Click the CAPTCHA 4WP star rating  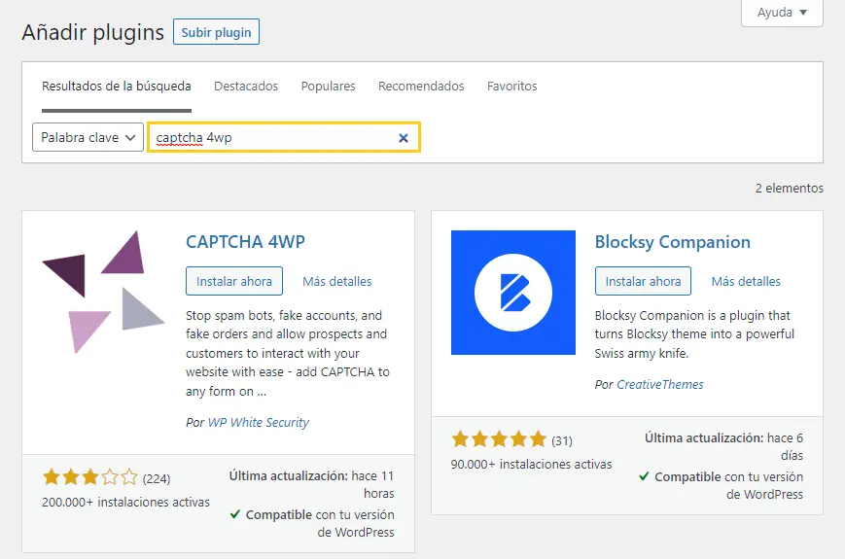tap(90, 477)
